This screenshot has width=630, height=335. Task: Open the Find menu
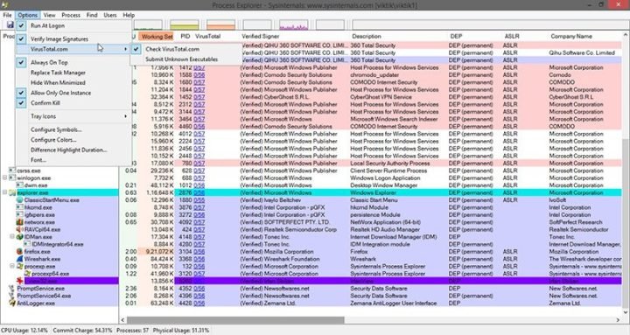(92, 15)
